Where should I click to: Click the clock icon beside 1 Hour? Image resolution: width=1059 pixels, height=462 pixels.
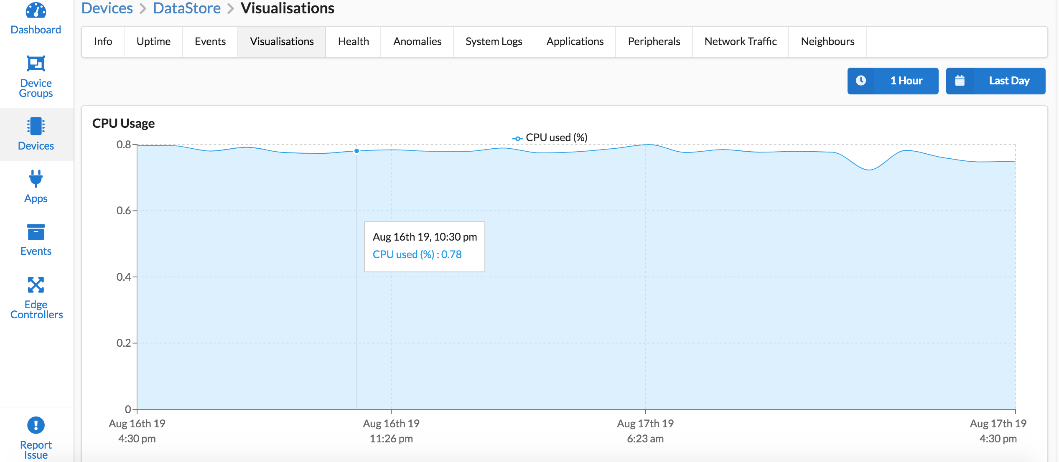click(861, 81)
